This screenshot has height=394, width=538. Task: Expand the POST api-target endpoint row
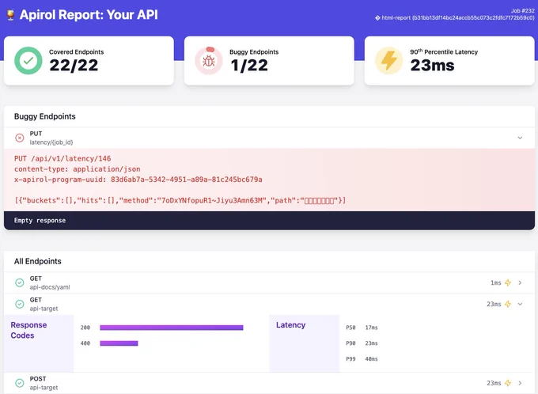pyautogui.click(x=520, y=383)
